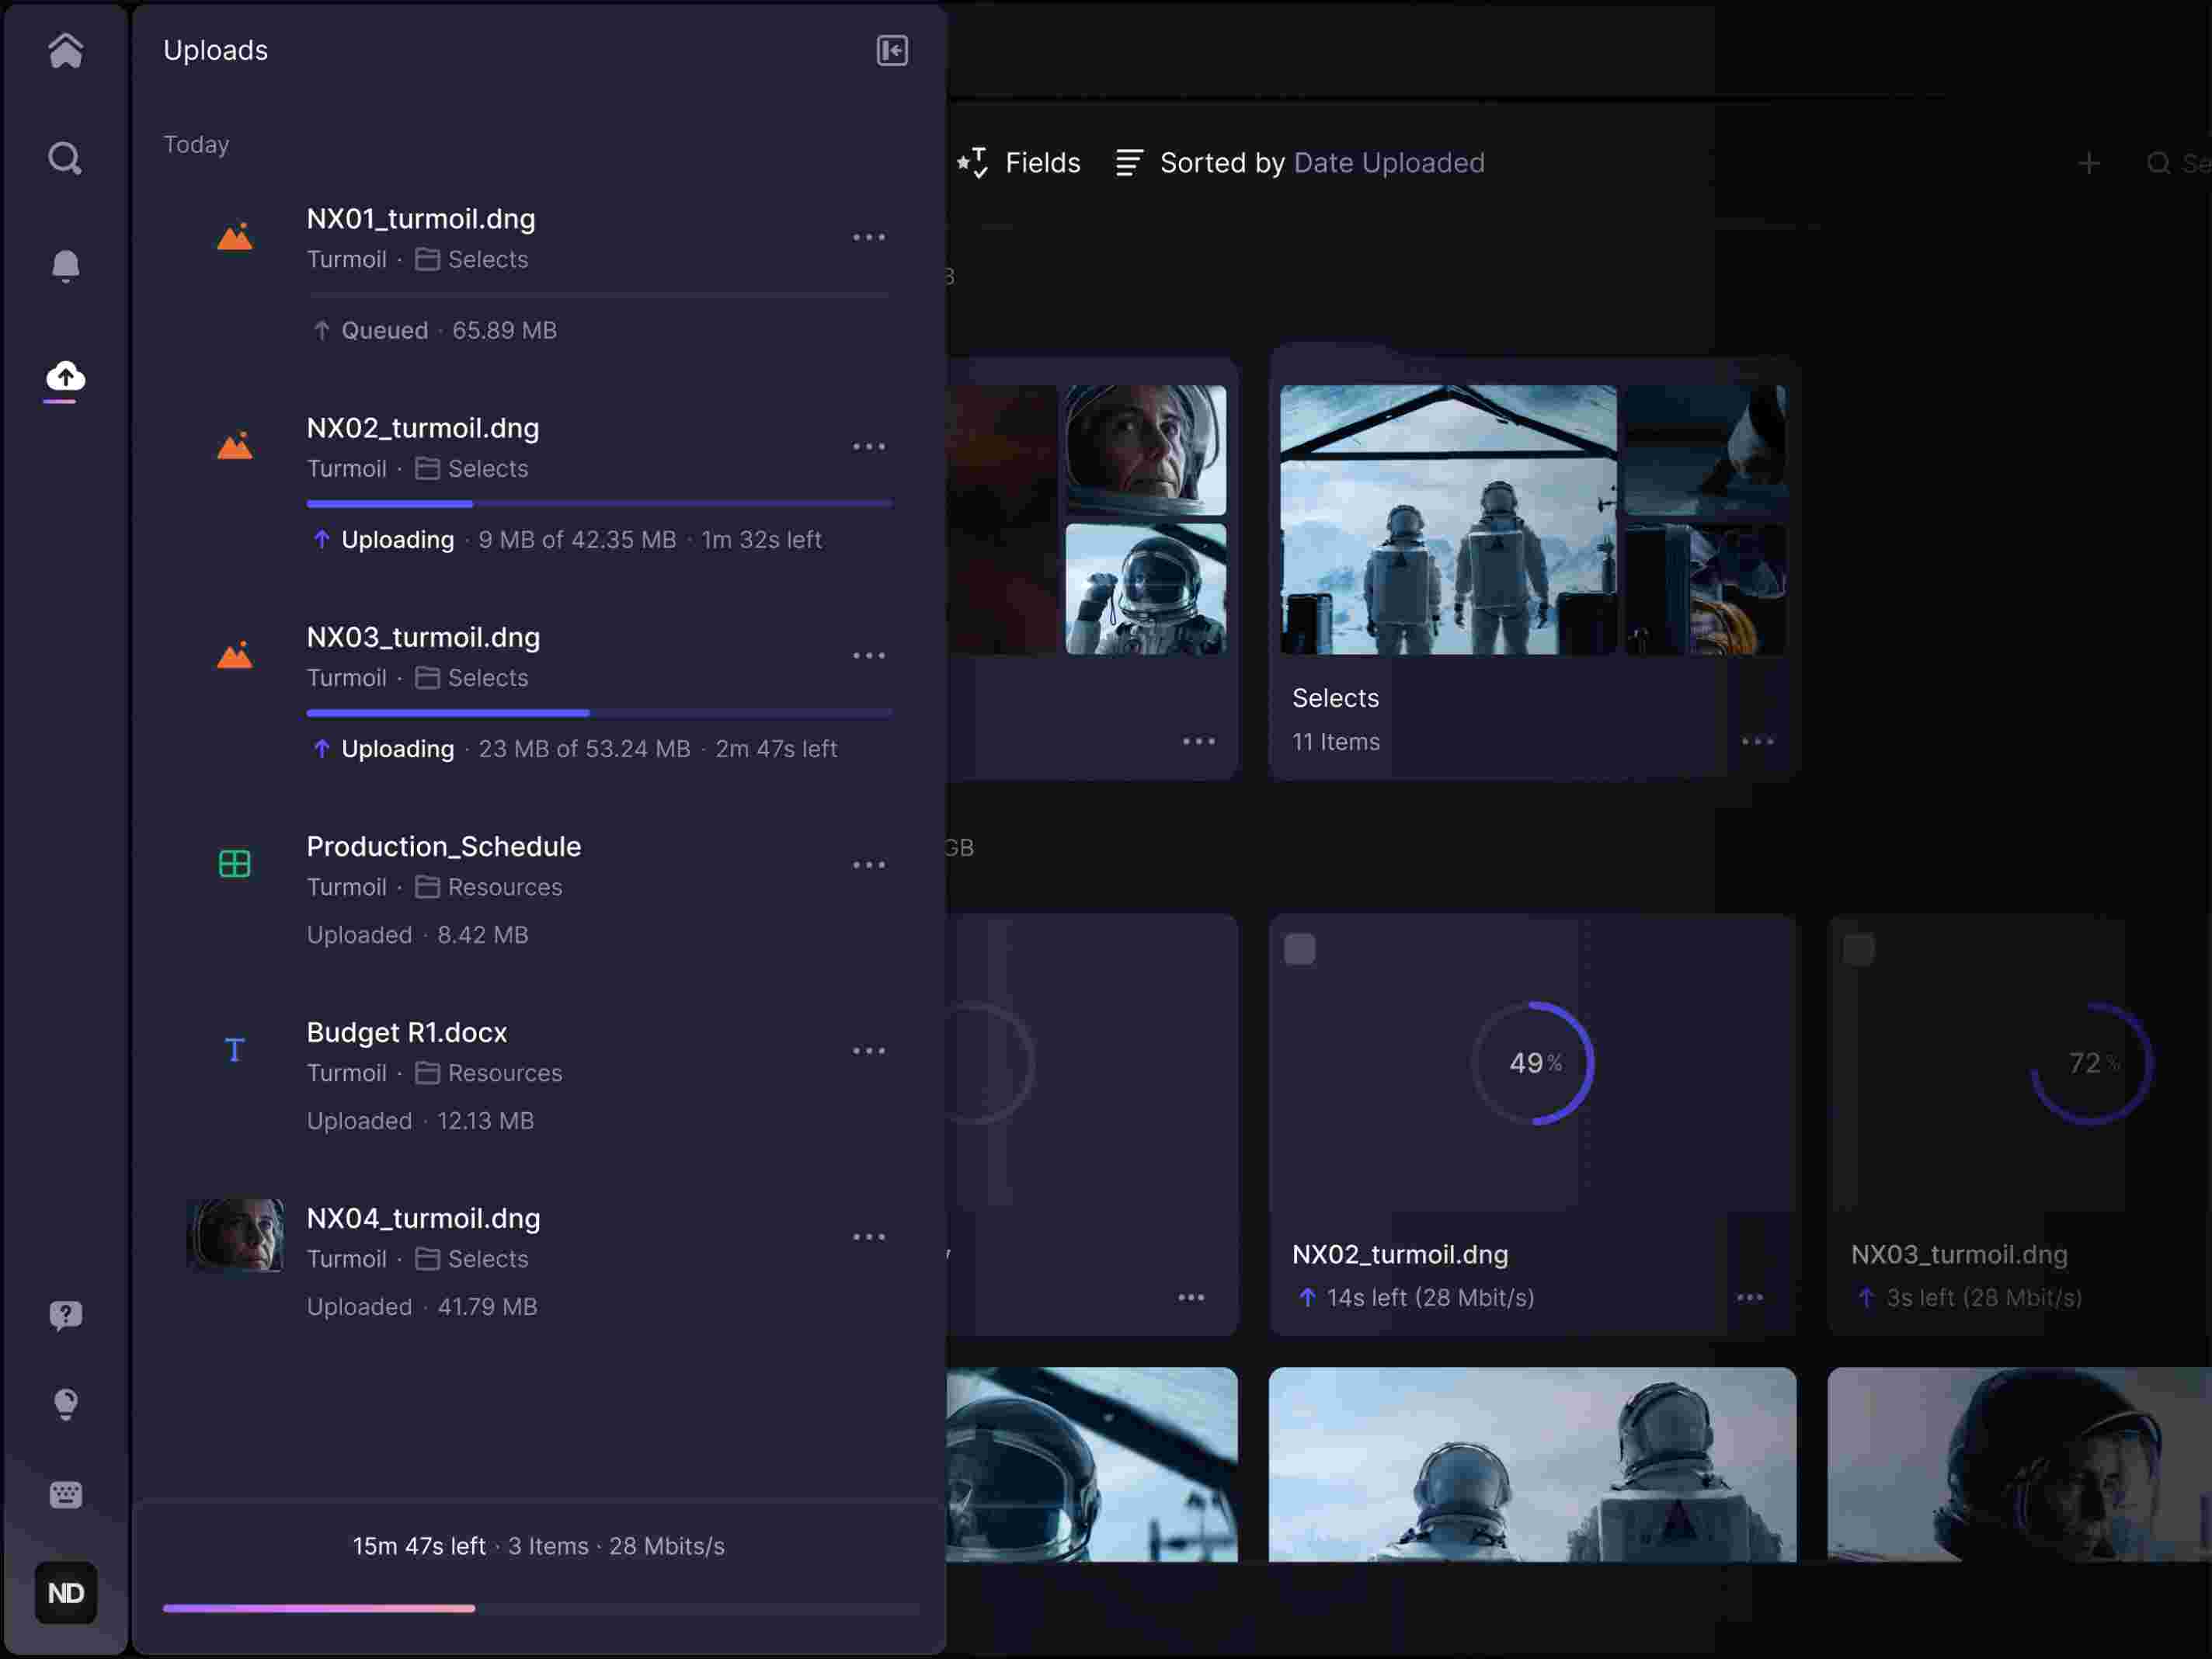Open Resources folder link under Production_Schedule
This screenshot has height=1659, width=2212.
pos(488,887)
